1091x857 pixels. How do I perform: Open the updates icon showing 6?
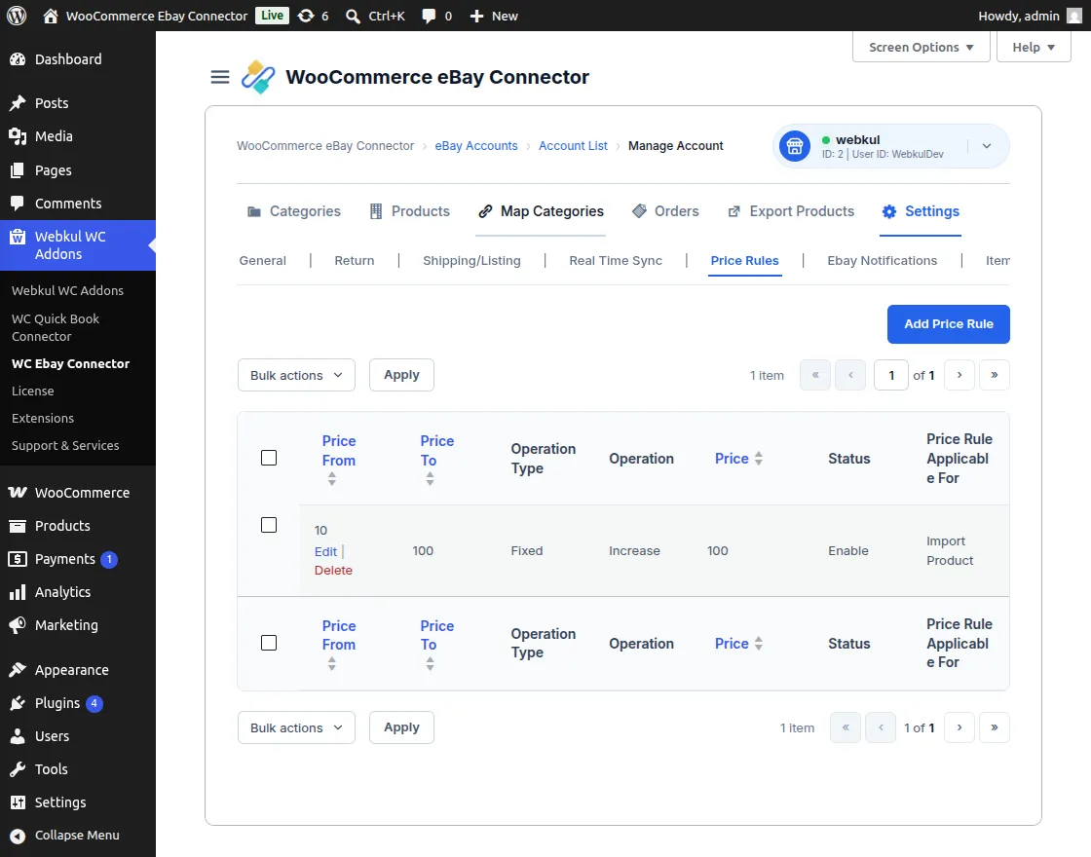click(306, 16)
